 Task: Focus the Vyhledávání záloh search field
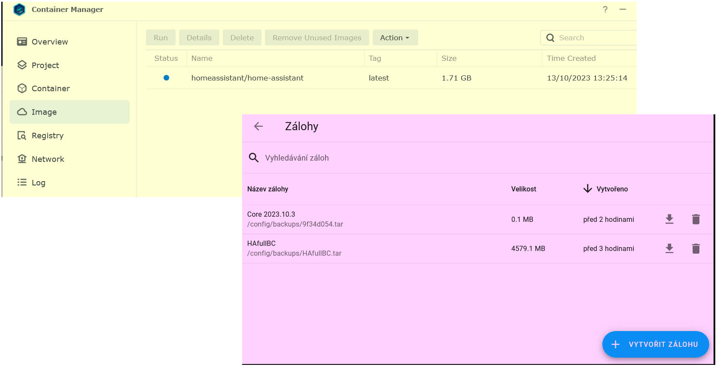(477, 158)
